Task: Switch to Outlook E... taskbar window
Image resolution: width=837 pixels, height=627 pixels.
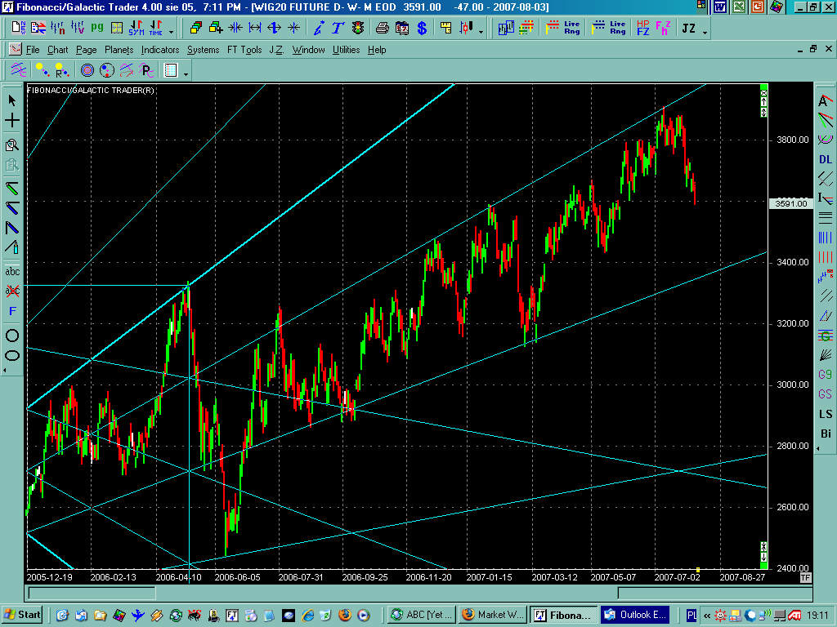Action: coord(634,615)
